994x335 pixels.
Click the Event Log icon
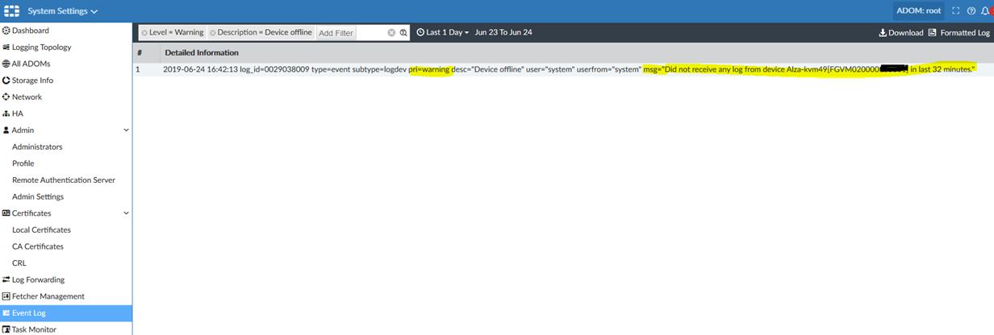click(6, 312)
